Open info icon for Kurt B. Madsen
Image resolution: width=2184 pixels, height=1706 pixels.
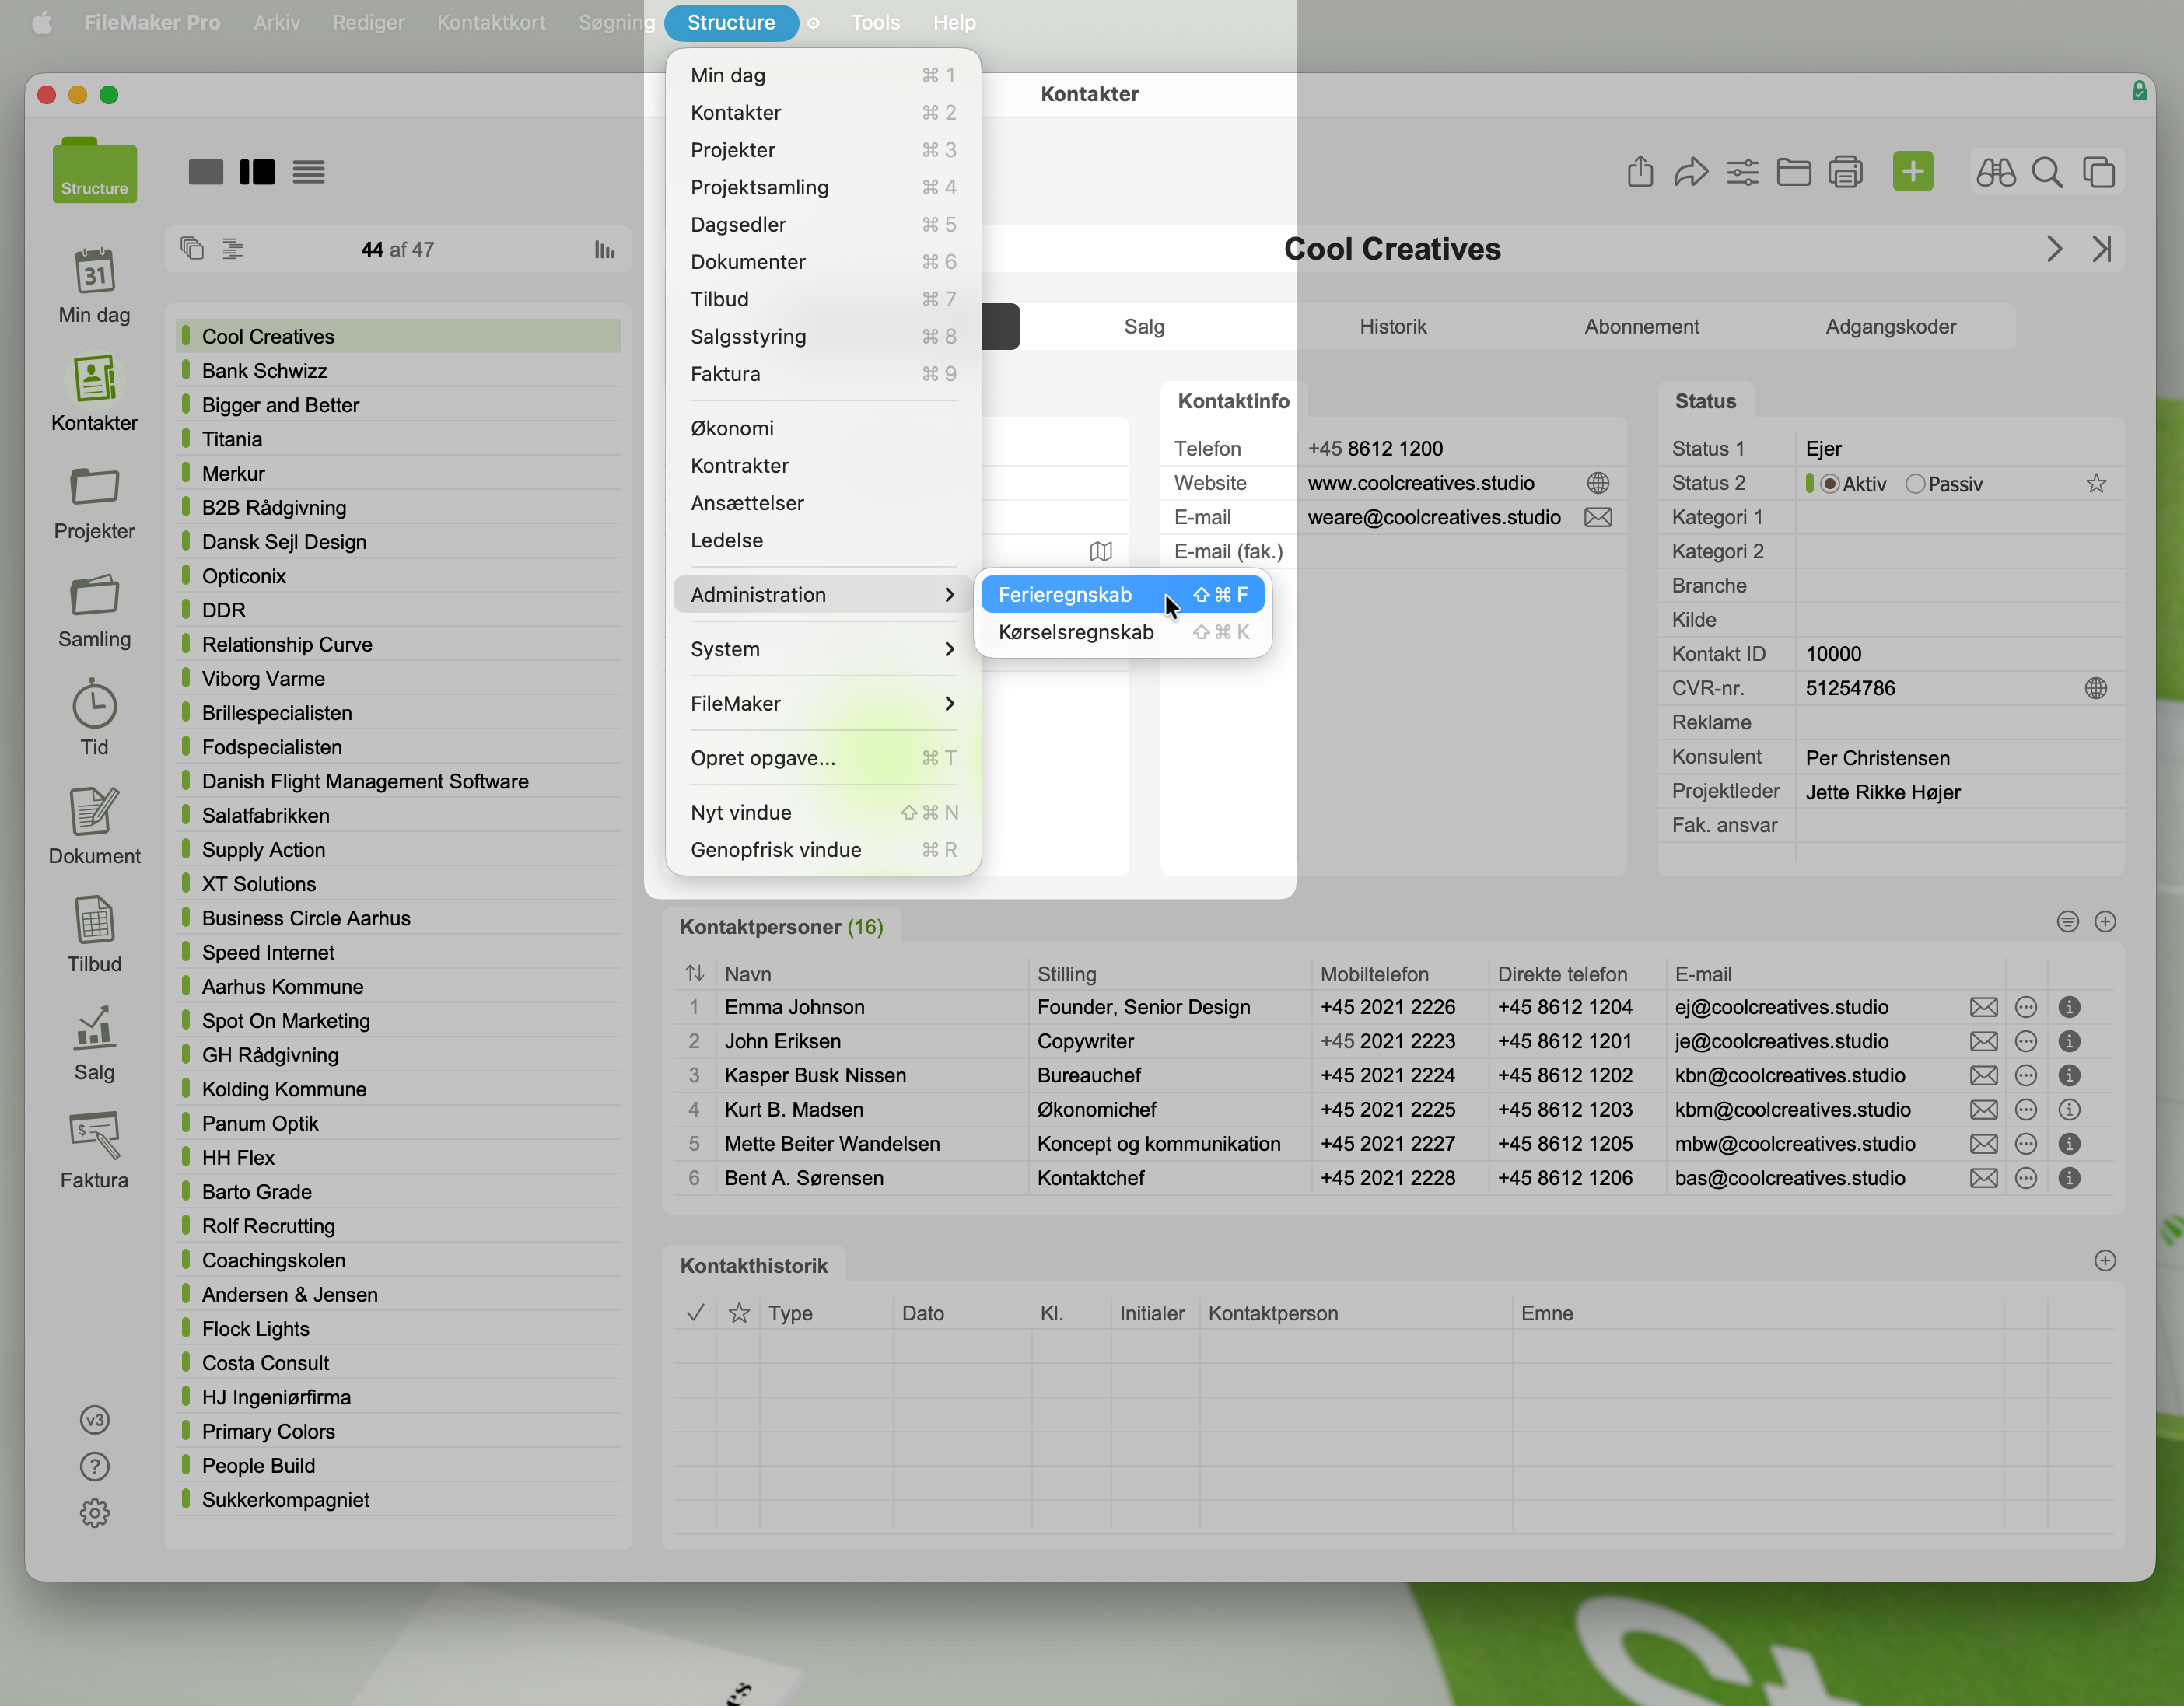(x=2069, y=1110)
